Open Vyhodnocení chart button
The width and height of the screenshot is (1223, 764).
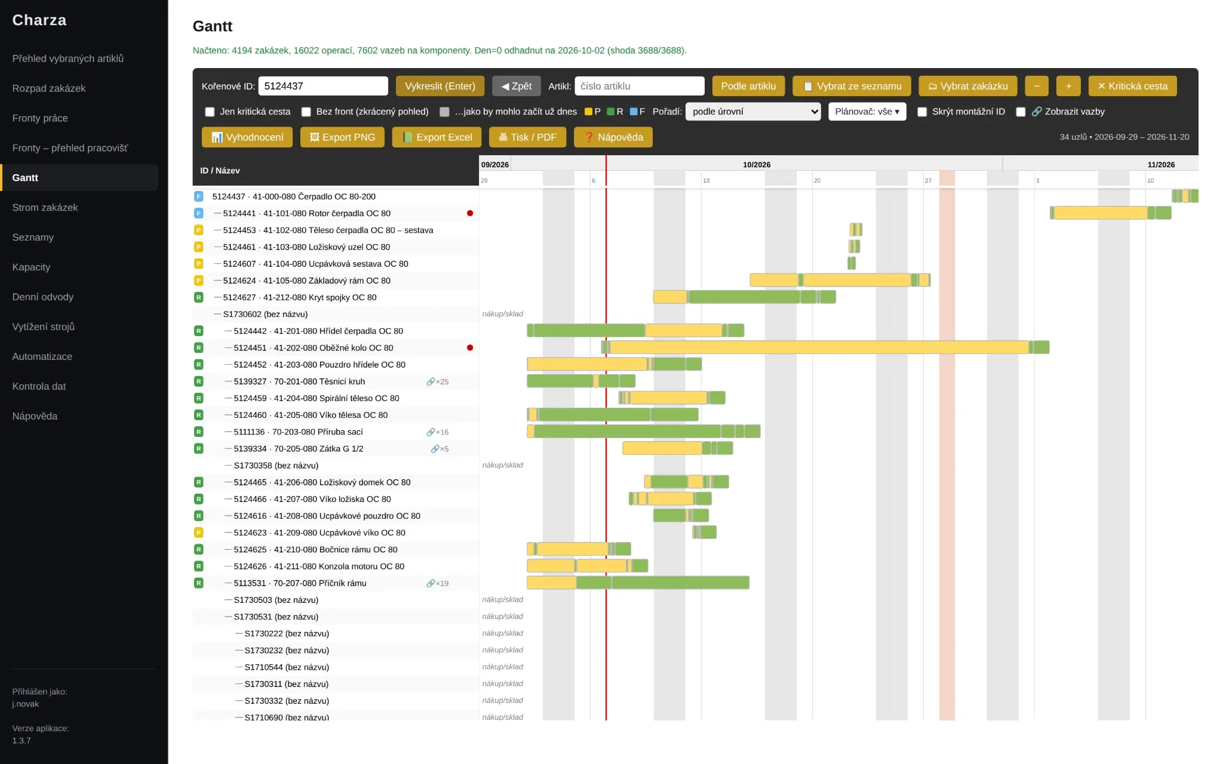[x=247, y=137]
